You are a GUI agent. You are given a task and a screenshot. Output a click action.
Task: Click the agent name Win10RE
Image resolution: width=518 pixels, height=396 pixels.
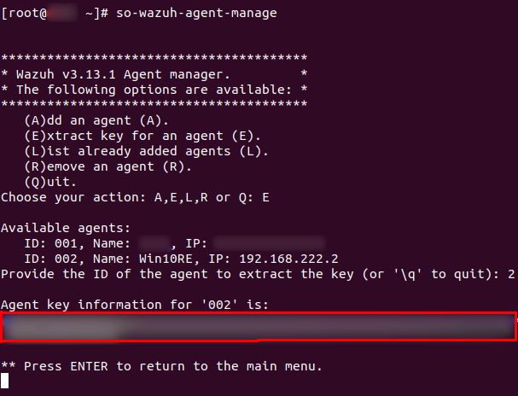(x=166, y=259)
